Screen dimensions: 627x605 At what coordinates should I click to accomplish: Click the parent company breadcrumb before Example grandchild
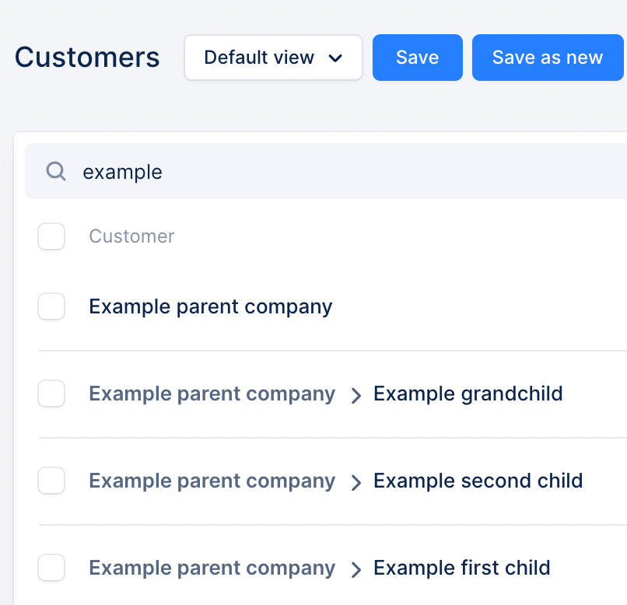click(212, 394)
